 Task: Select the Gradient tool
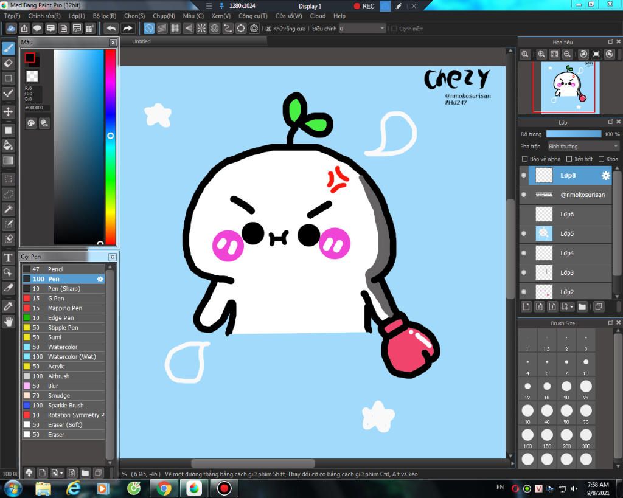(8, 161)
